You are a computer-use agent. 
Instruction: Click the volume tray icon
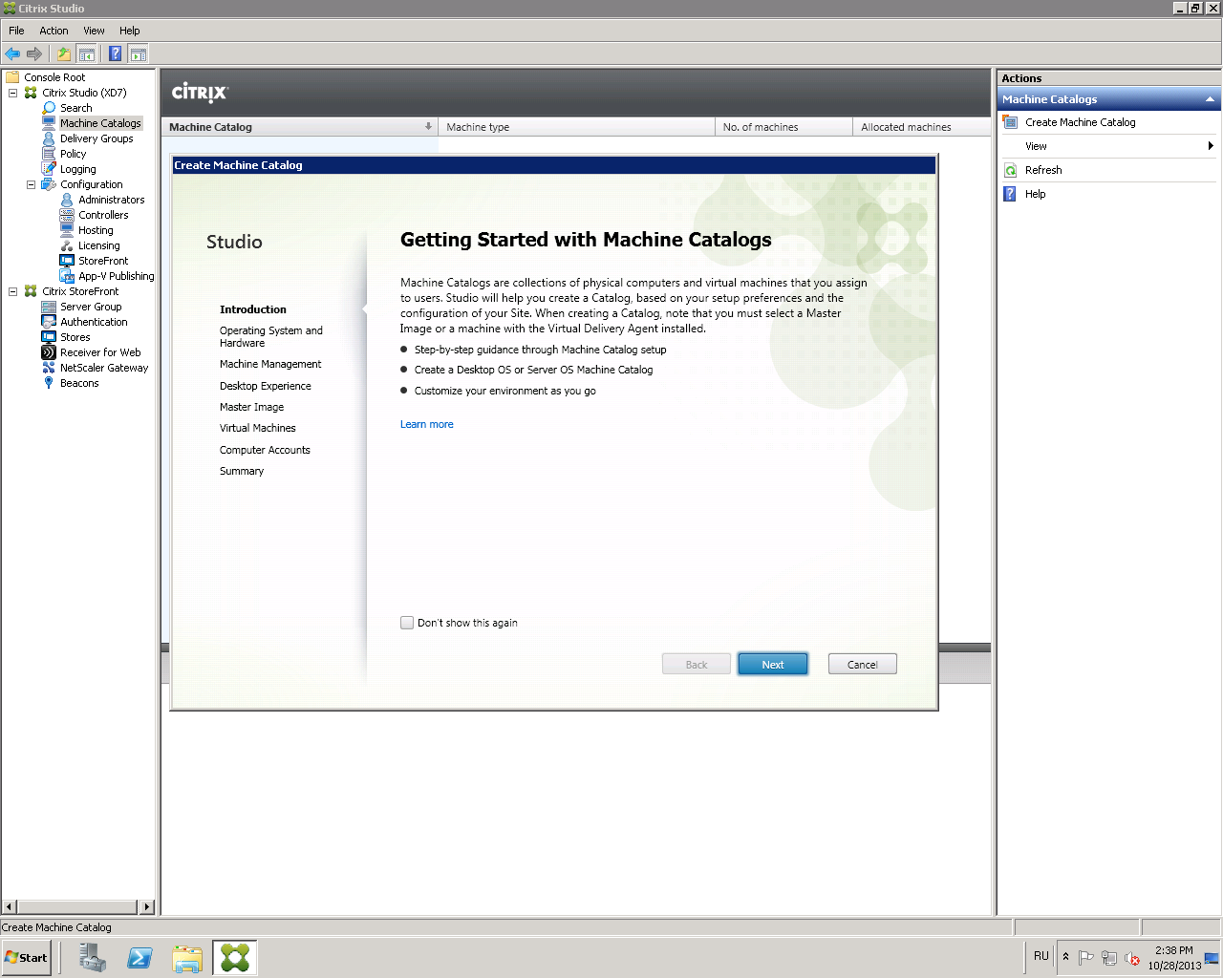click(1132, 958)
